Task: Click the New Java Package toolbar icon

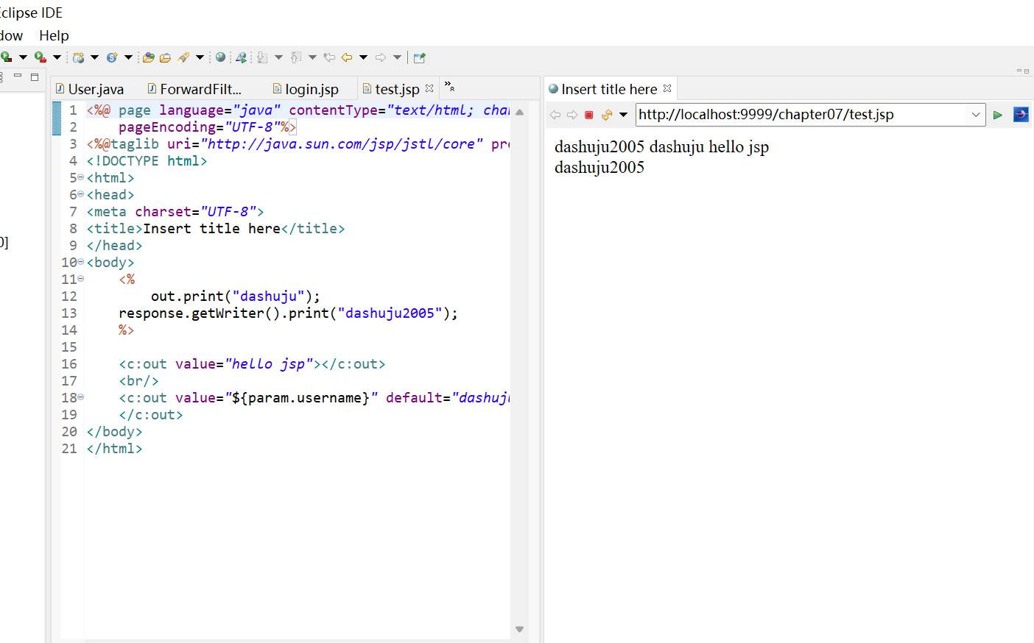Action: pos(78,57)
